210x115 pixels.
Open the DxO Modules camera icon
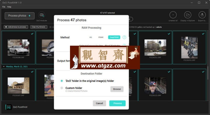(42, 15)
